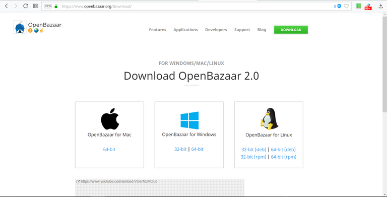This screenshot has width=387, height=197.
Task: Open the browser downloads arrow icon
Action: [381, 6]
